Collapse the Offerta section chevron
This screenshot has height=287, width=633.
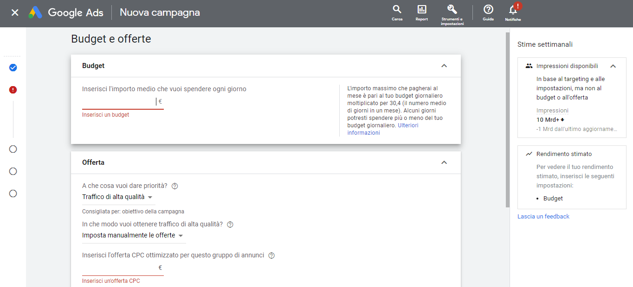(444, 162)
